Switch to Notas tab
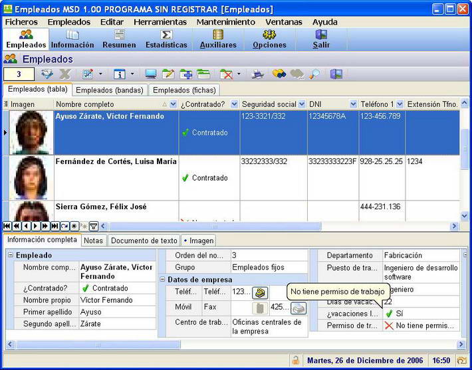This screenshot has width=472, height=370. click(93, 240)
